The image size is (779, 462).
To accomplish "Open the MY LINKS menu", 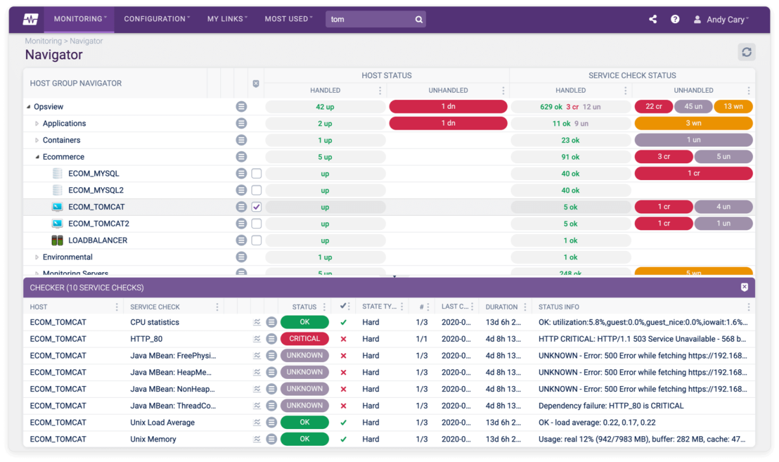I will 226,19.
